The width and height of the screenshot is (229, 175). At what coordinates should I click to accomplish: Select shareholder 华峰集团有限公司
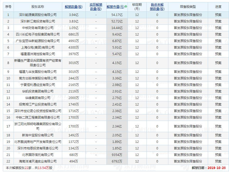[38, 98]
